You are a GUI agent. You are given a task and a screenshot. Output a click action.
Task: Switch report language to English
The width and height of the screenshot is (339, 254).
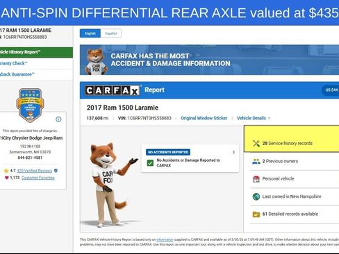coord(90,33)
